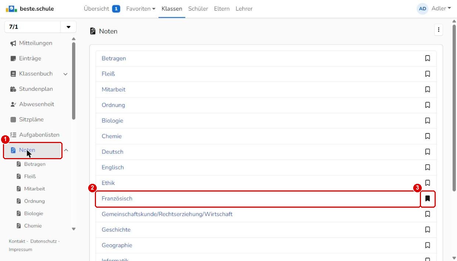Click the sidebar scroll-down arrow
The width and height of the screenshot is (457, 261).
74,229
